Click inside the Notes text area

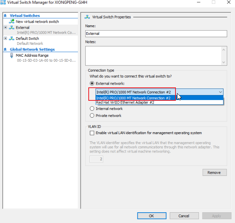click(153, 56)
